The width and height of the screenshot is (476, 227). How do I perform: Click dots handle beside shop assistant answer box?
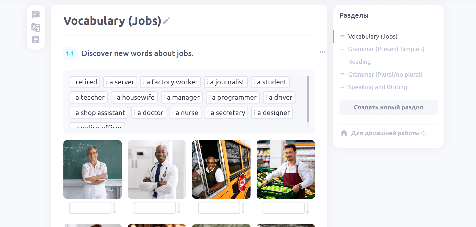click(x=308, y=207)
